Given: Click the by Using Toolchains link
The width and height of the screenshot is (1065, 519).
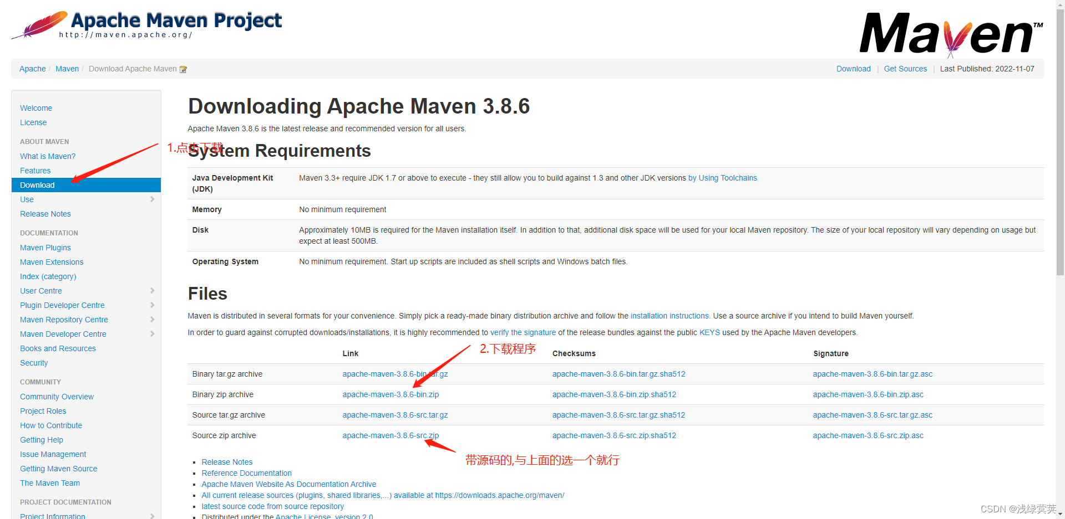Looking at the screenshot, I should 722,178.
